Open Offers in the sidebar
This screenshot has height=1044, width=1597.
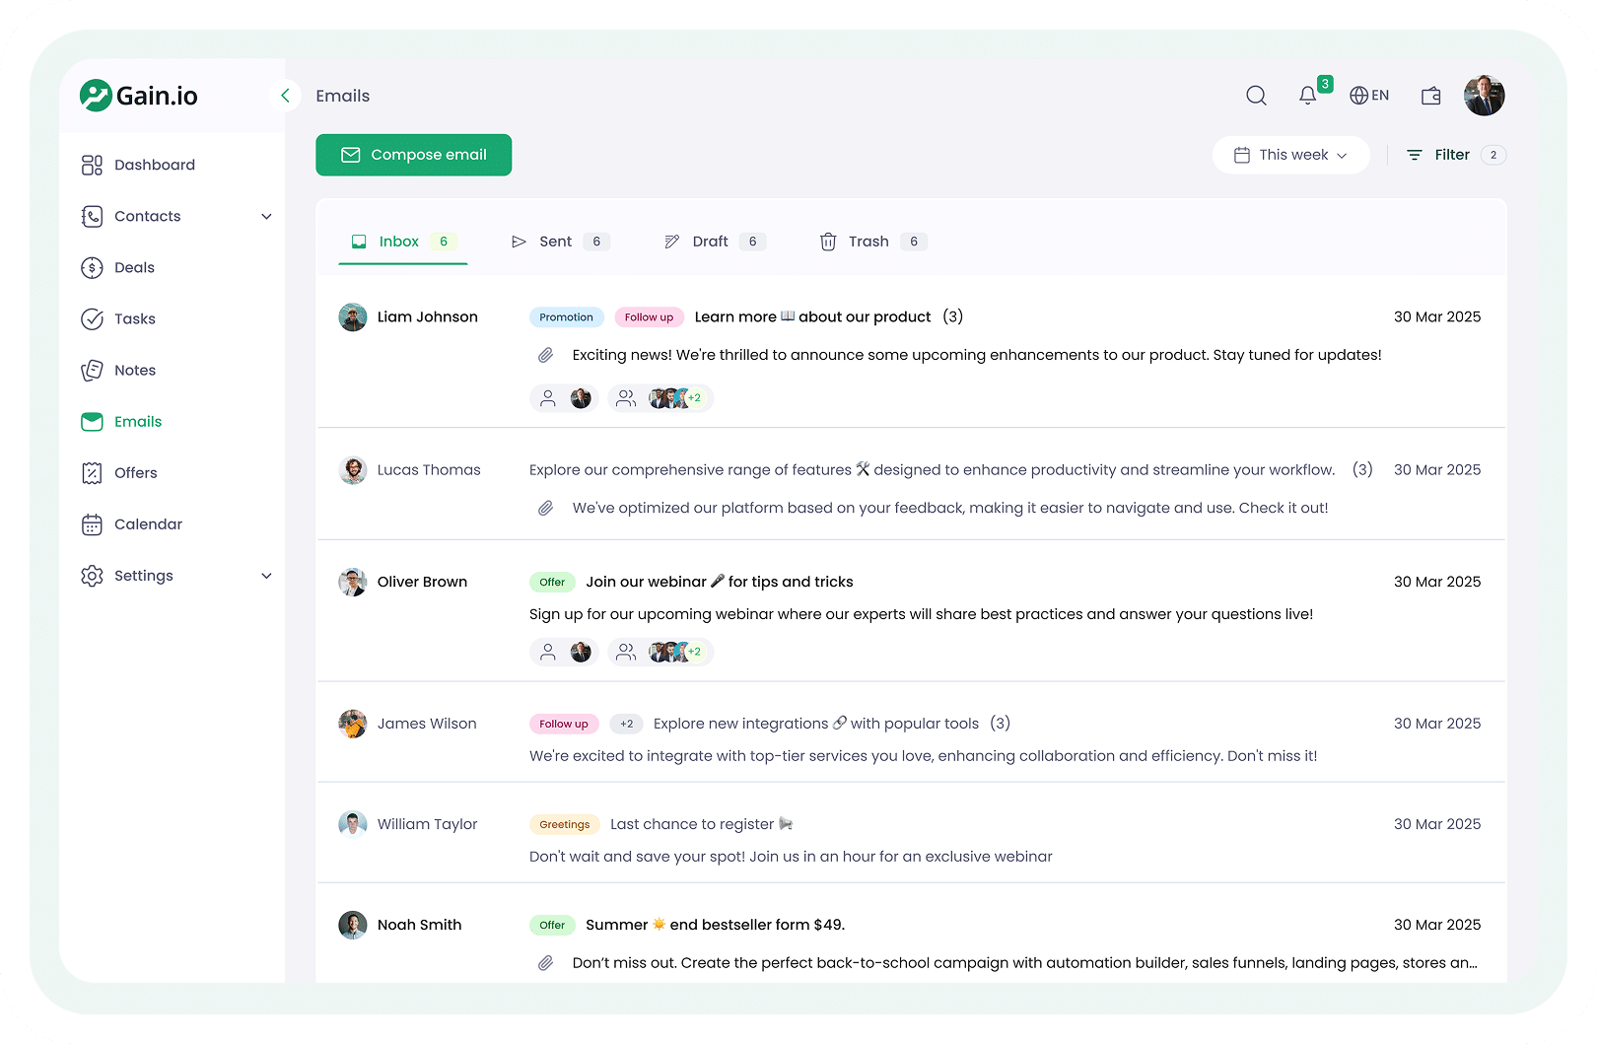click(x=136, y=473)
